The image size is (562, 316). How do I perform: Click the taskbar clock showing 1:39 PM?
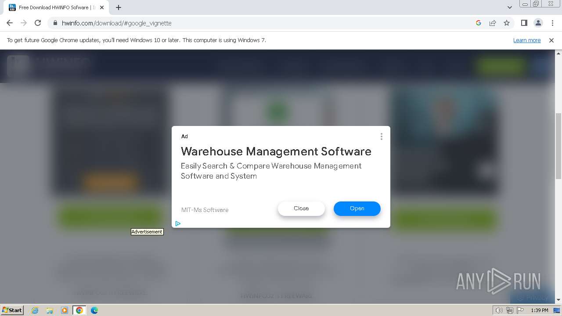tap(540, 310)
